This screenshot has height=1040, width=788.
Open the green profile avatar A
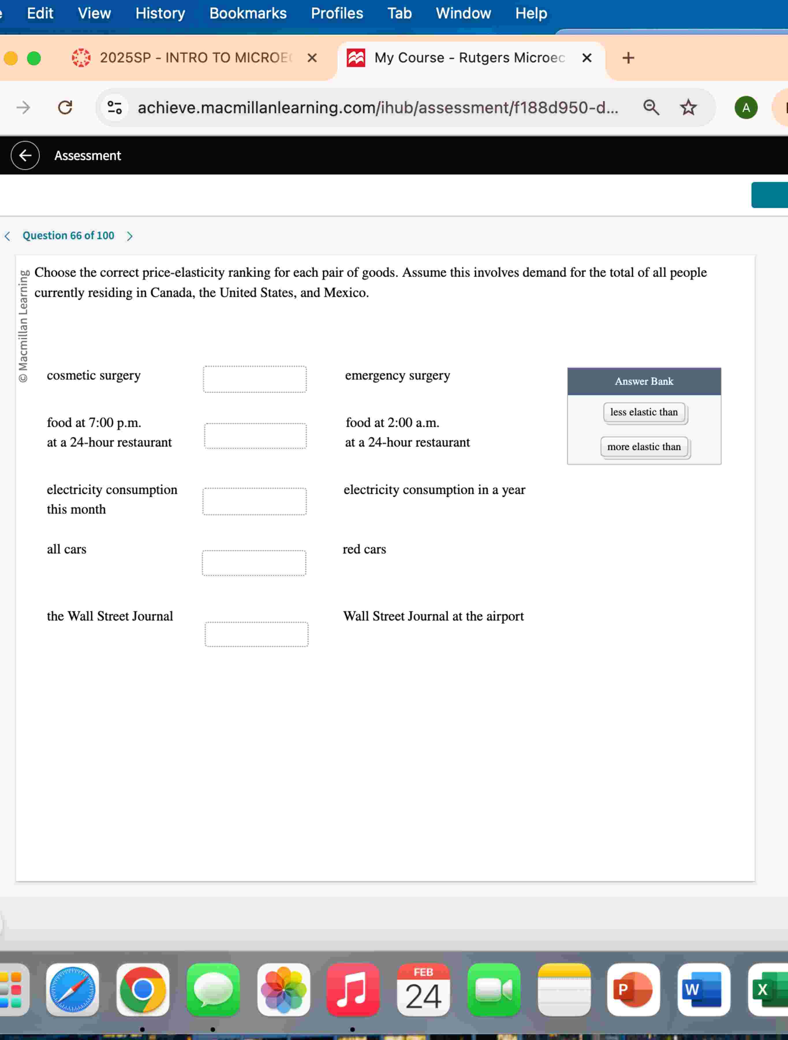tap(746, 108)
